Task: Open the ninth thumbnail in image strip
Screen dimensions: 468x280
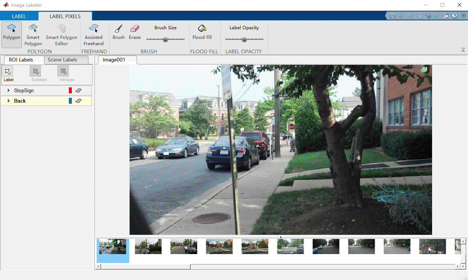Action: tap(397, 246)
